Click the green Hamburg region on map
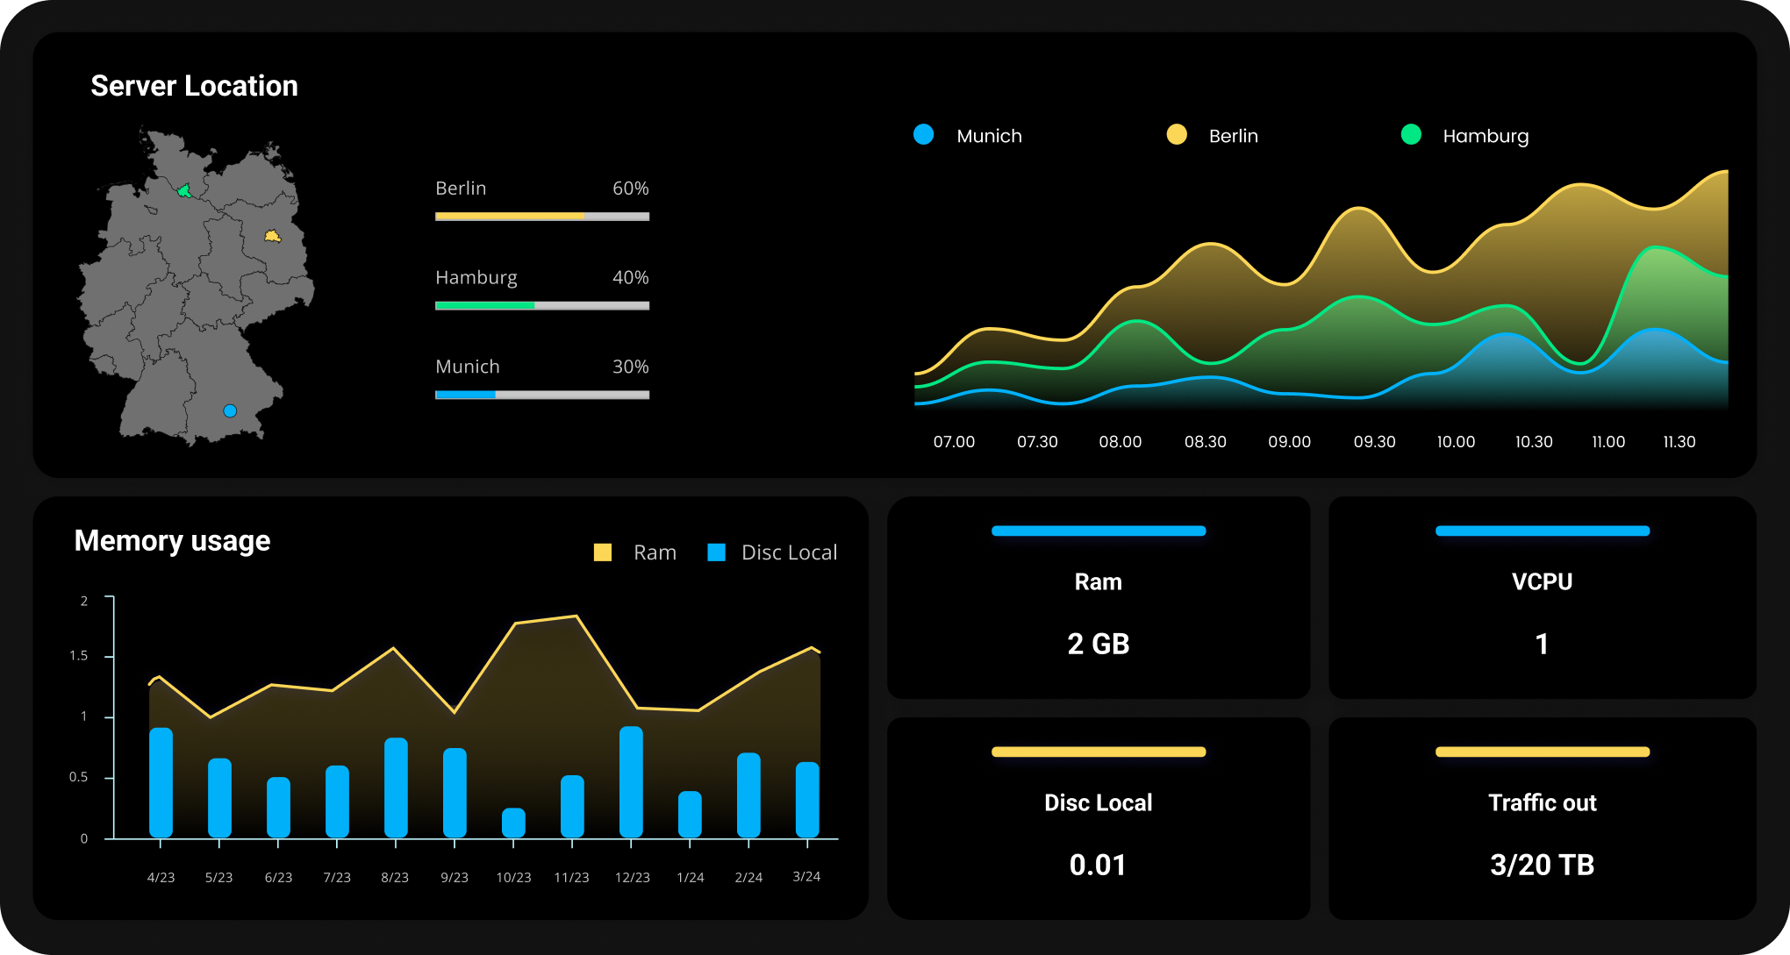Screen dimensions: 1790x955 [x=183, y=190]
